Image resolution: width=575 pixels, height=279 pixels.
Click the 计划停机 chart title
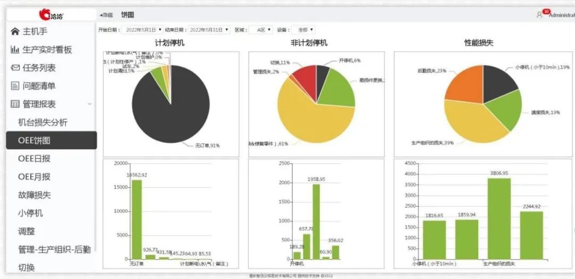170,43
